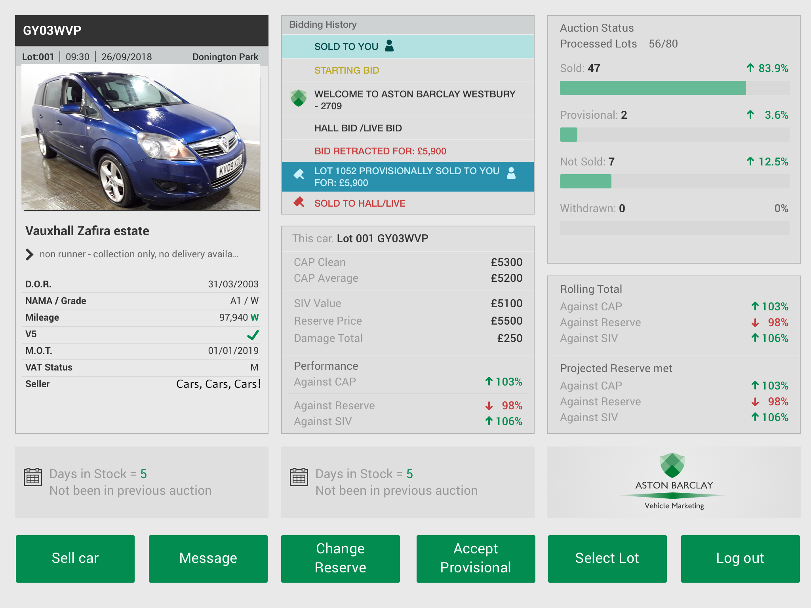This screenshot has height=608, width=811.
Task: Click the red gavel icon beside SOLD TO HALL/LIVE
Action: (x=299, y=202)
